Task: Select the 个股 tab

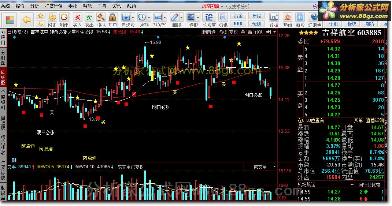Action: [333, 24]
